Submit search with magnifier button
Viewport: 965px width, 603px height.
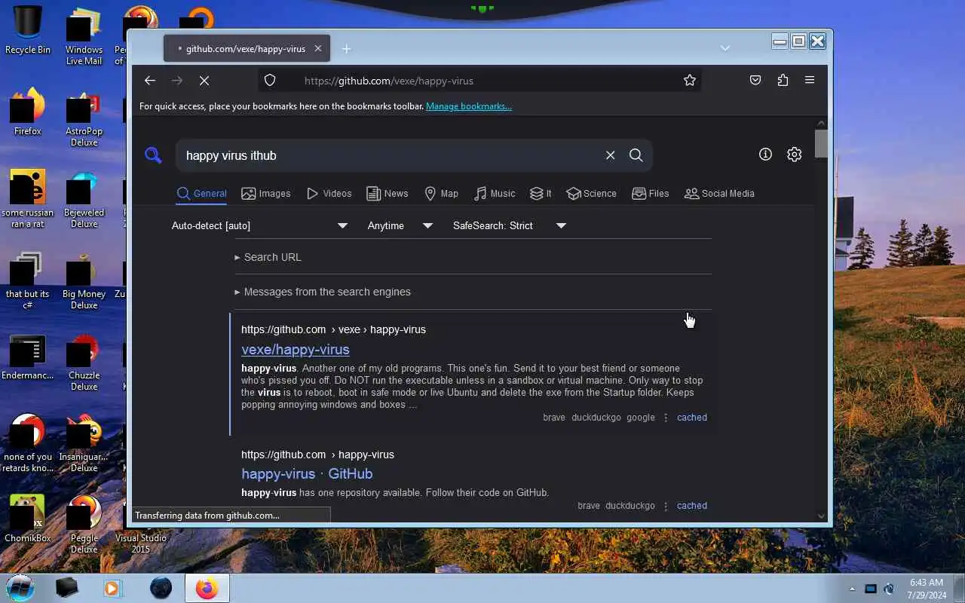[x=636, y=155]
